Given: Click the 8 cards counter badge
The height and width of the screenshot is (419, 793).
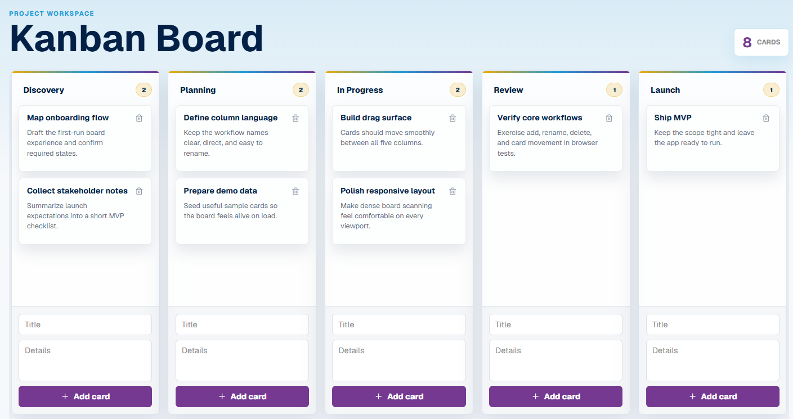Looking at the screenshot, I should point(761,42).
